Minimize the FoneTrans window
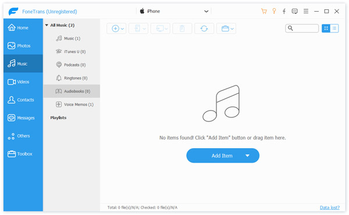 coord(316,11)
